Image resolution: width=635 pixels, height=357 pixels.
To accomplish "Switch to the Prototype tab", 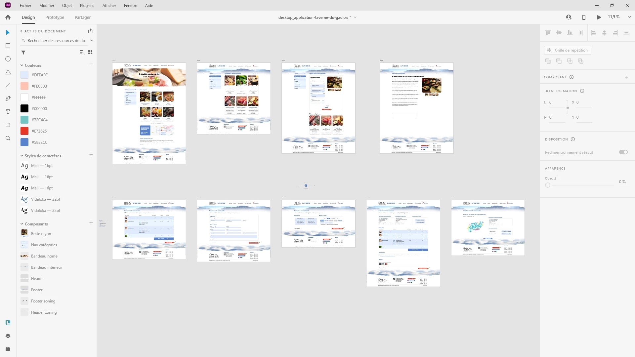I will point(55,18).
